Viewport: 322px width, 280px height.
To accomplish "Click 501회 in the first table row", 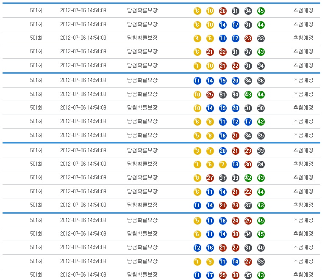I will pos(36,10).
